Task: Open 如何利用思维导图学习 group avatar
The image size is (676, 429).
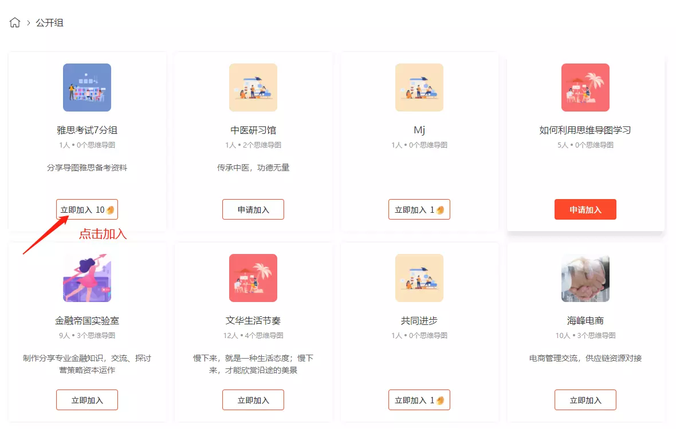Action: click(585, 88)
